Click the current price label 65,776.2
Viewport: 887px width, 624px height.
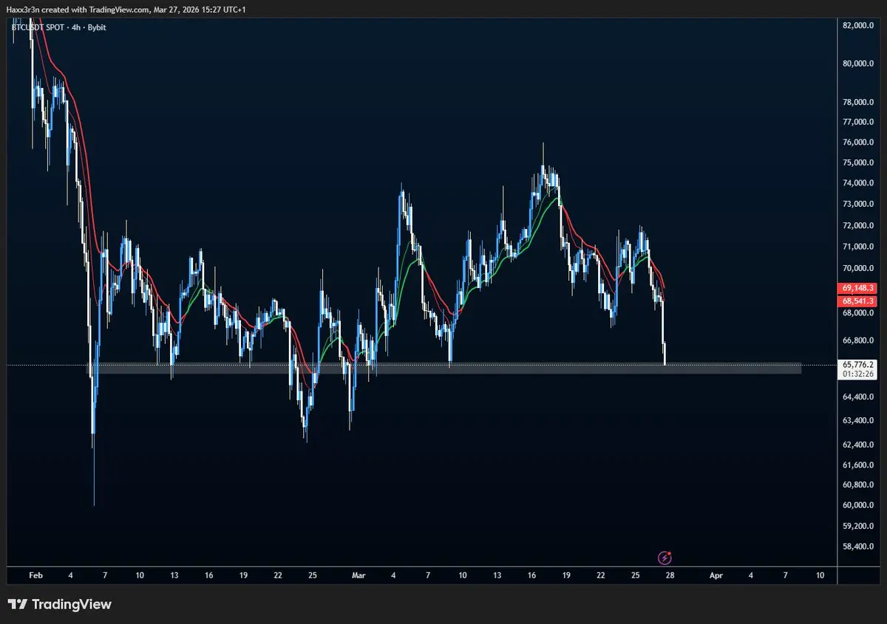(857, 364)
